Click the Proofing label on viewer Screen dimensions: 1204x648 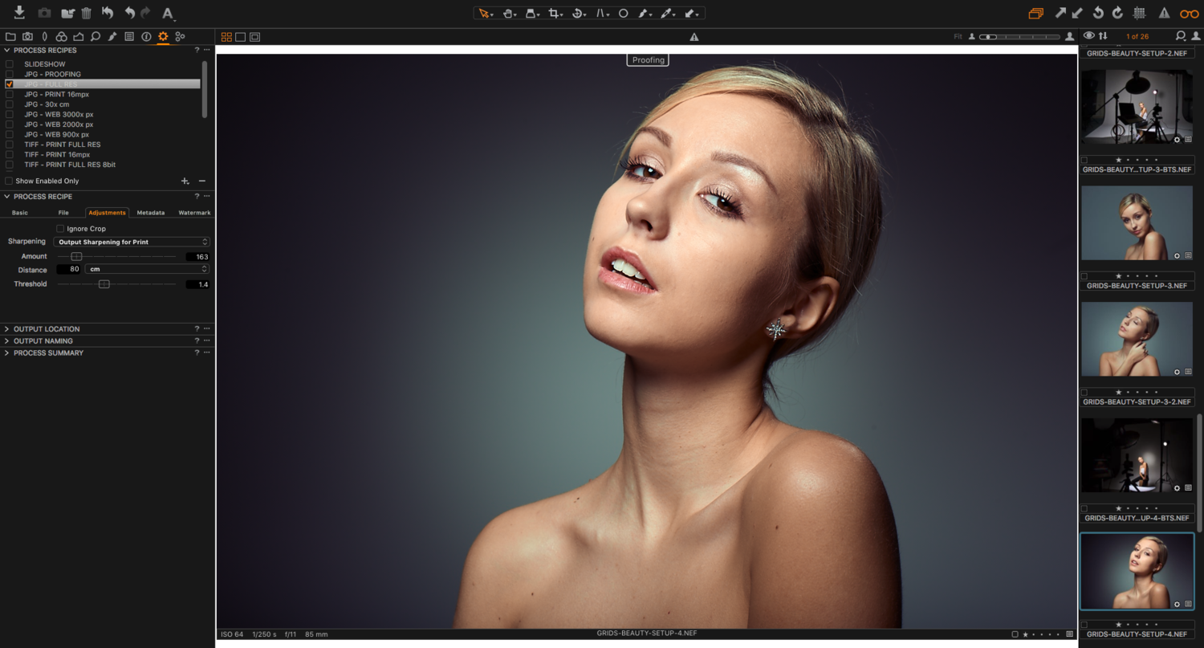click(648, 60)
